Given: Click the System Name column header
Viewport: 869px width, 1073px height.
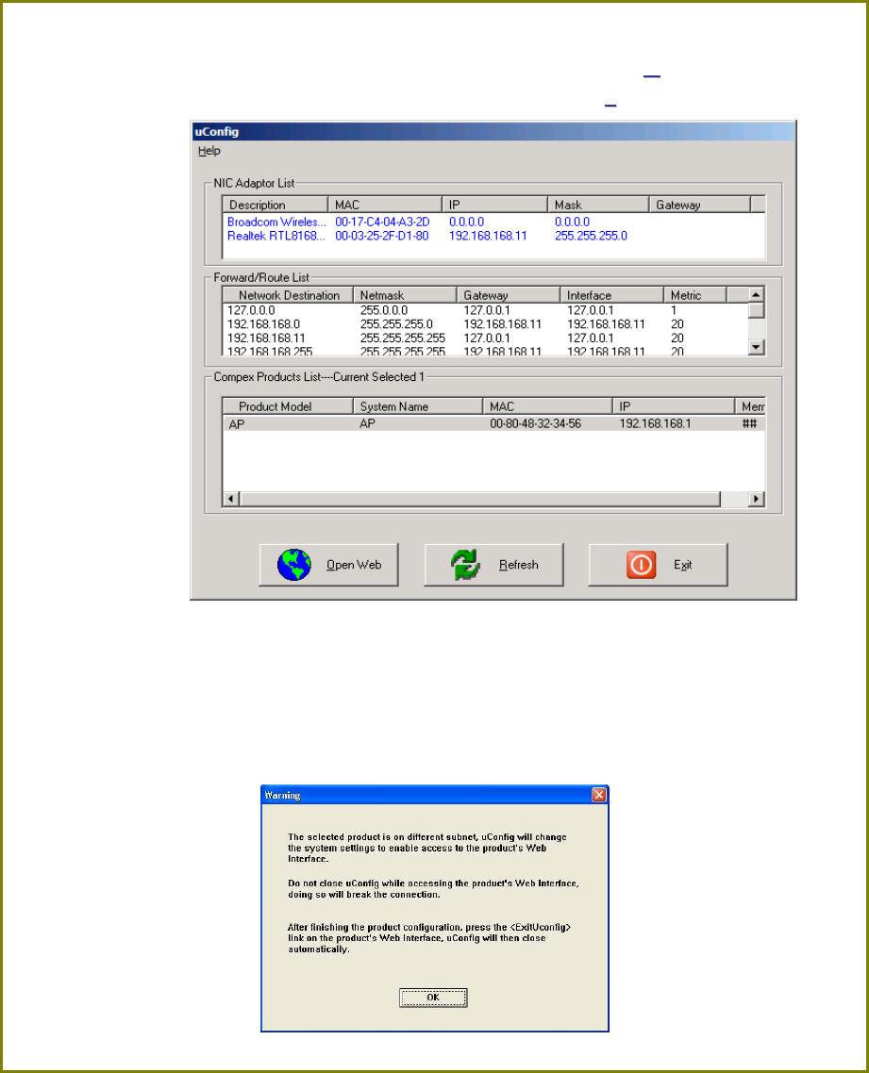Looking at the screenshot, I should pyautogui.click(x=418, y=406).
